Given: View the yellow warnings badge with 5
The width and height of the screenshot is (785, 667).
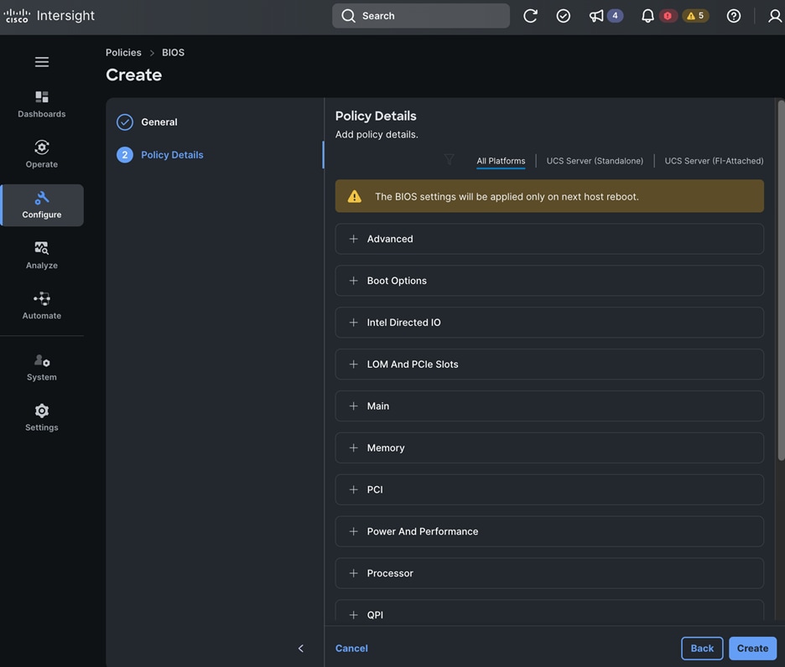Looking at the screenshot, I should 695,16.
